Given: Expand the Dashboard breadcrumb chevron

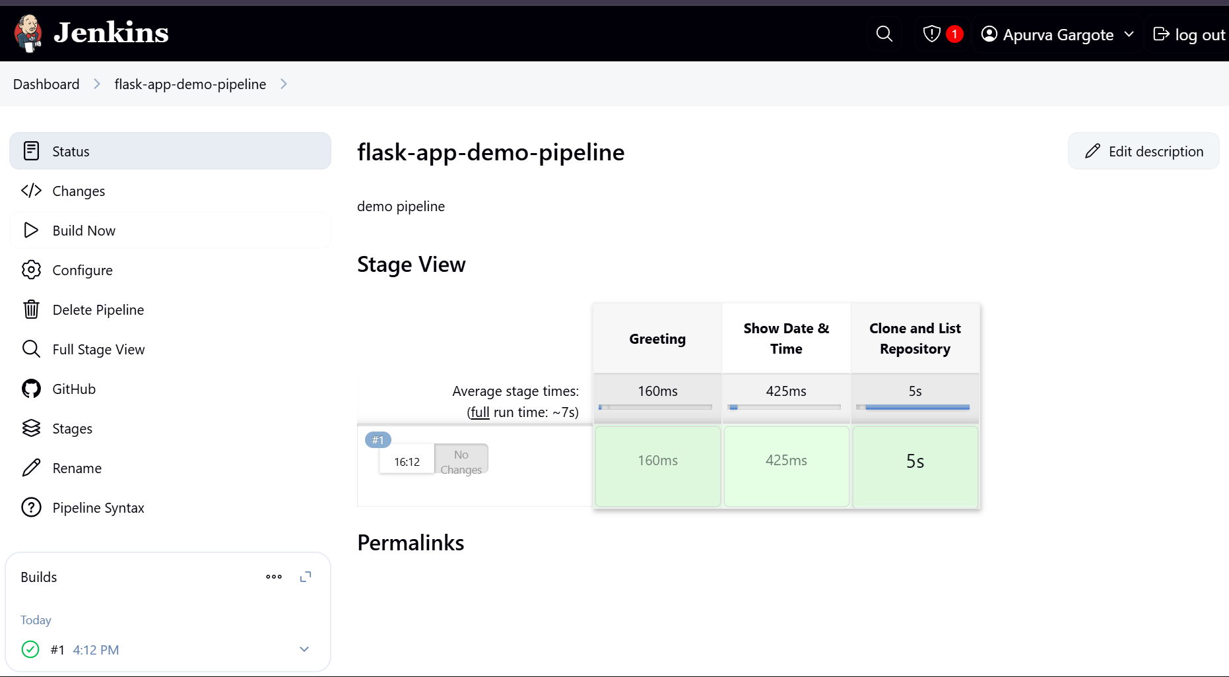Looking at the screenshot, I should pos(97,84).
